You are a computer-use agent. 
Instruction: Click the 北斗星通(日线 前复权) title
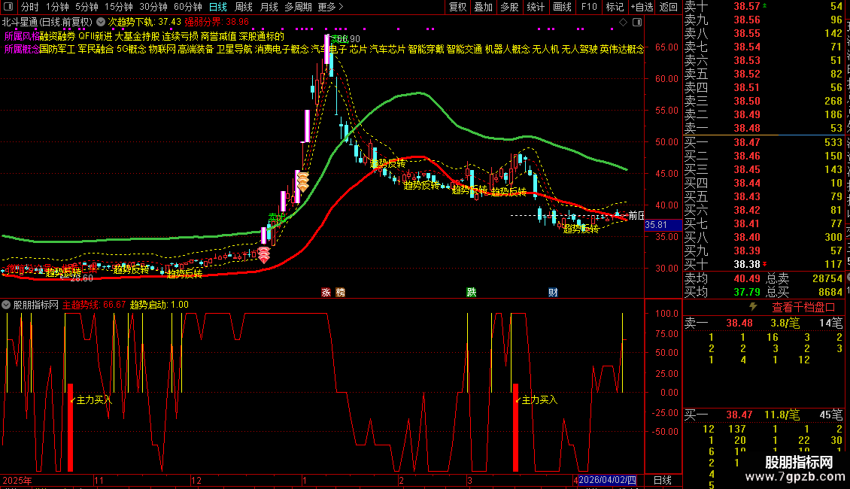[47, 23]
